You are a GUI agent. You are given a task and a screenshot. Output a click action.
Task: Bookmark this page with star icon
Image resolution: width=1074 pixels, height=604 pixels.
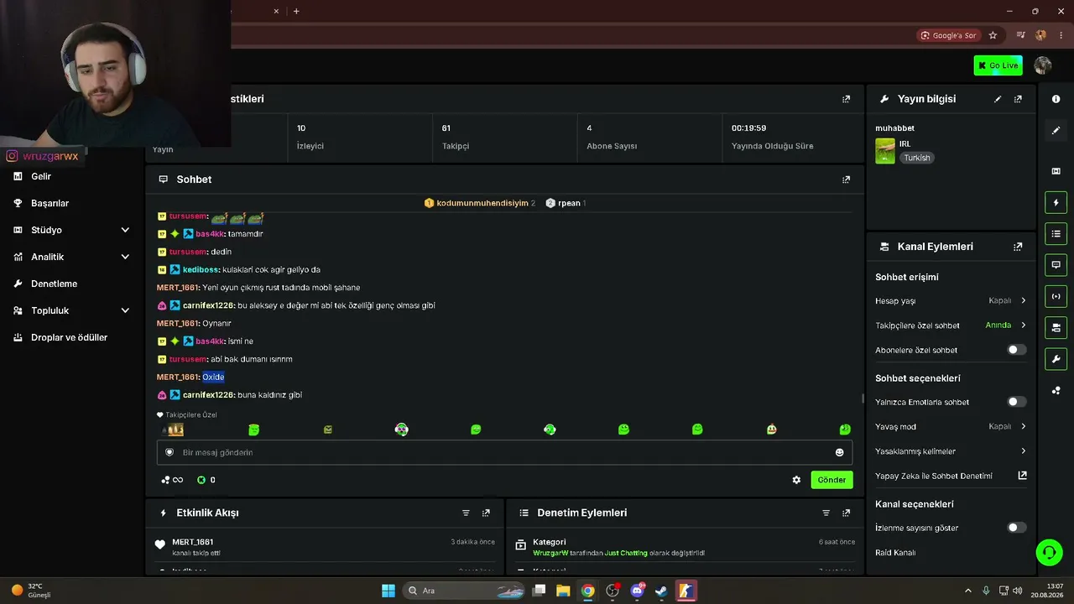993,35
